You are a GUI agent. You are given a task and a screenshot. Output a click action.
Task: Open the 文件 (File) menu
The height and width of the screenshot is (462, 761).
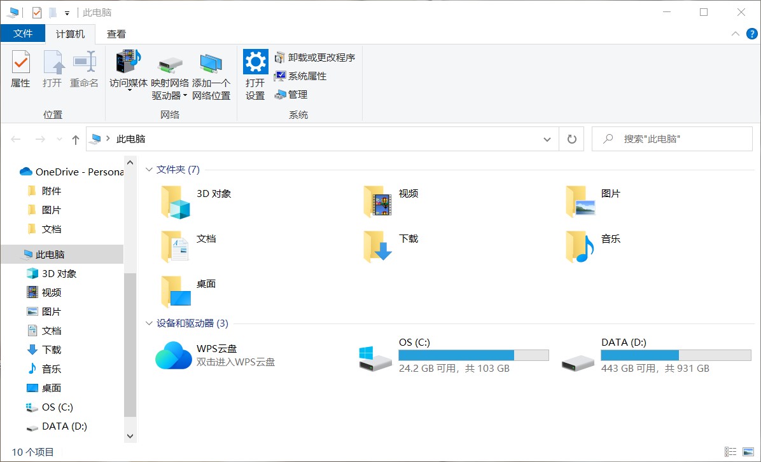click(x=24, y=34)
